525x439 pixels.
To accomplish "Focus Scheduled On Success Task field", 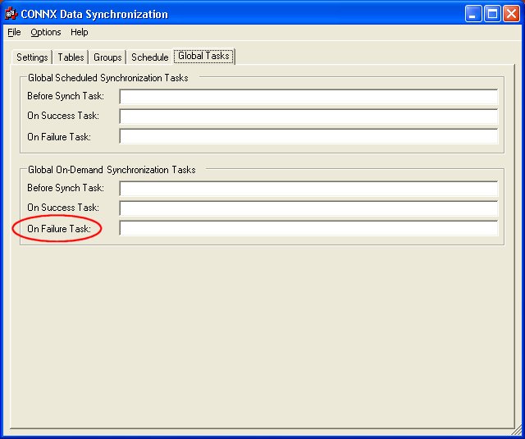I will tap(308, 117).
